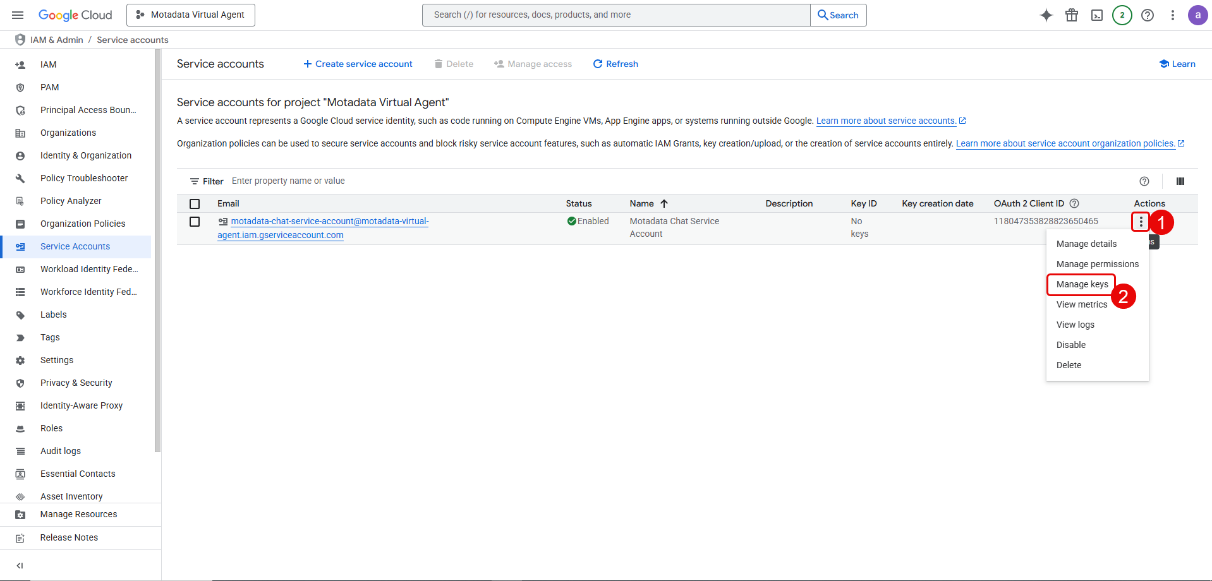1212x581 pixels.
Task: Choose Manage keys from the menu
Action: click(1082, 284)
